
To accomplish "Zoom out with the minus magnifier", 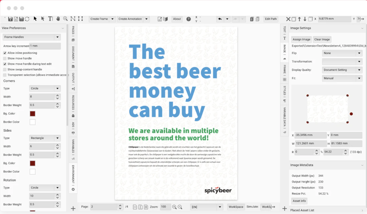I will (180, 207).
